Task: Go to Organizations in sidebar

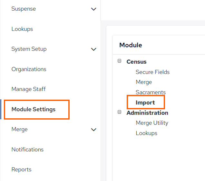Action: (29, 69)
